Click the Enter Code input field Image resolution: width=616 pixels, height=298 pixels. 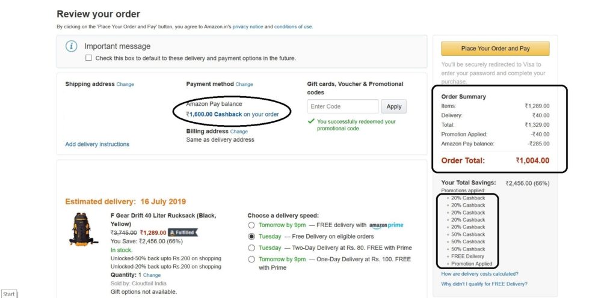[x=343, y=106]
